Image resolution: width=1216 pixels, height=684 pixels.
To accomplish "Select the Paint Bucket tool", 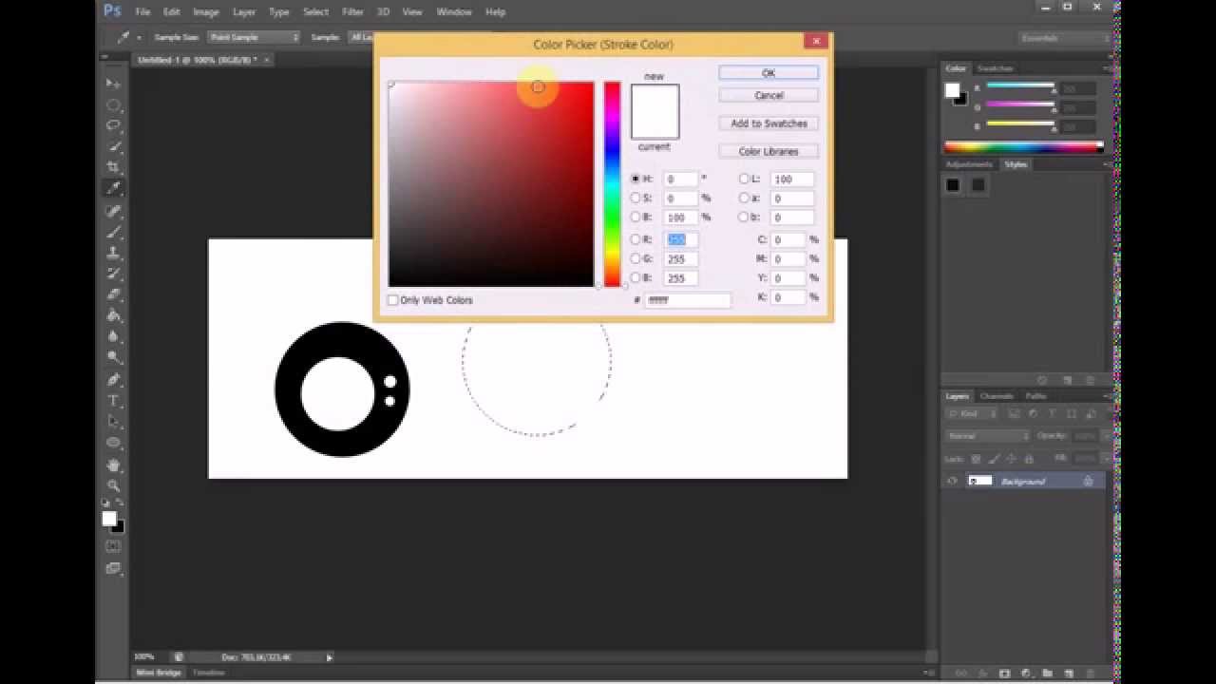I will tap(113, 315).
